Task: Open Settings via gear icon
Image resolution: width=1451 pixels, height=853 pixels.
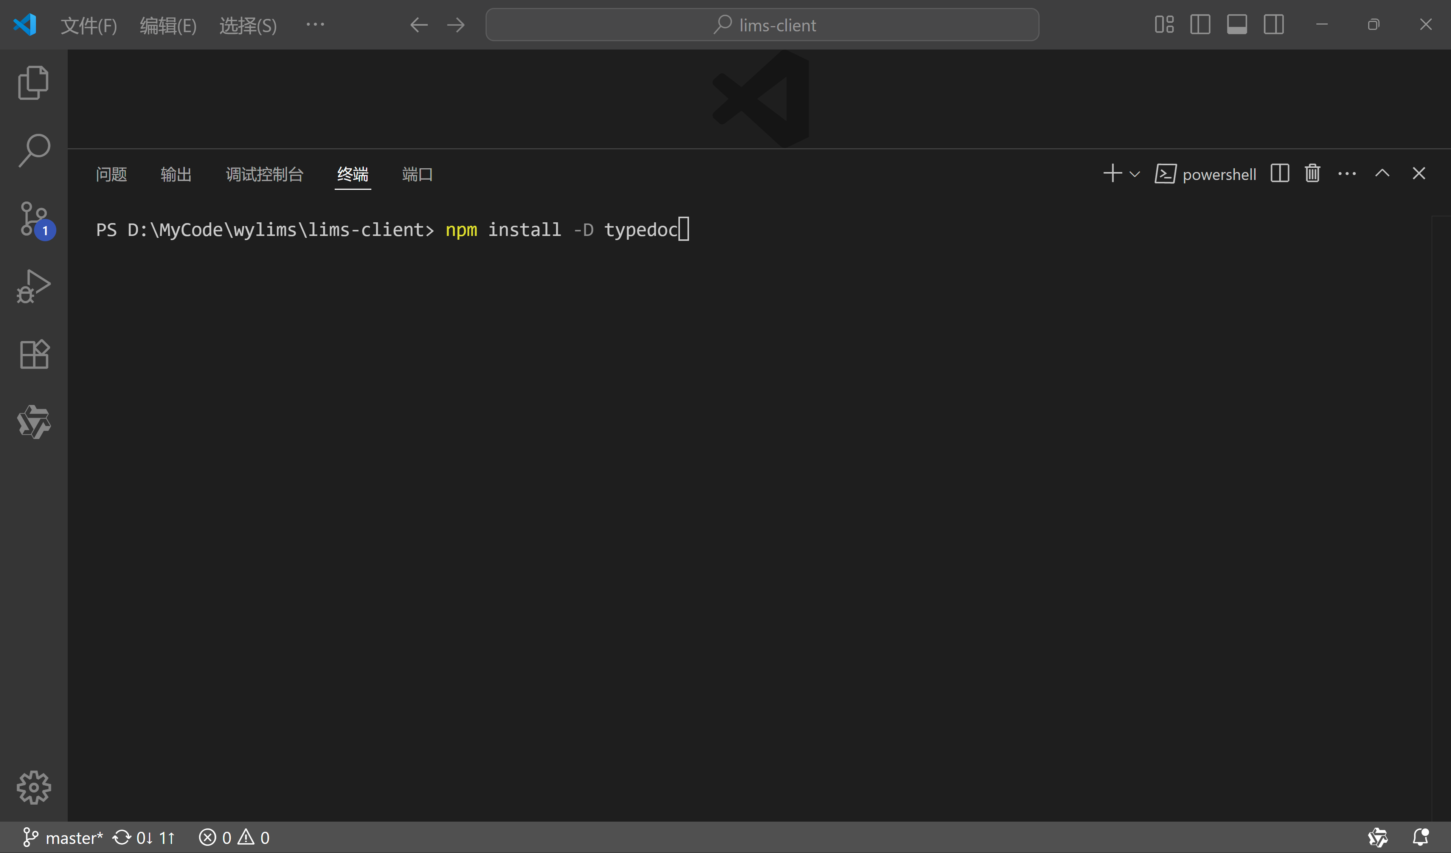Action: click(x=33, y=788)
